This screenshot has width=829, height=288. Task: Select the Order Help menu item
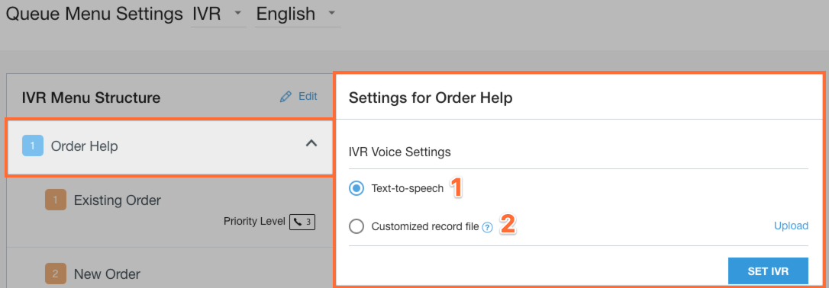[169, 147]
